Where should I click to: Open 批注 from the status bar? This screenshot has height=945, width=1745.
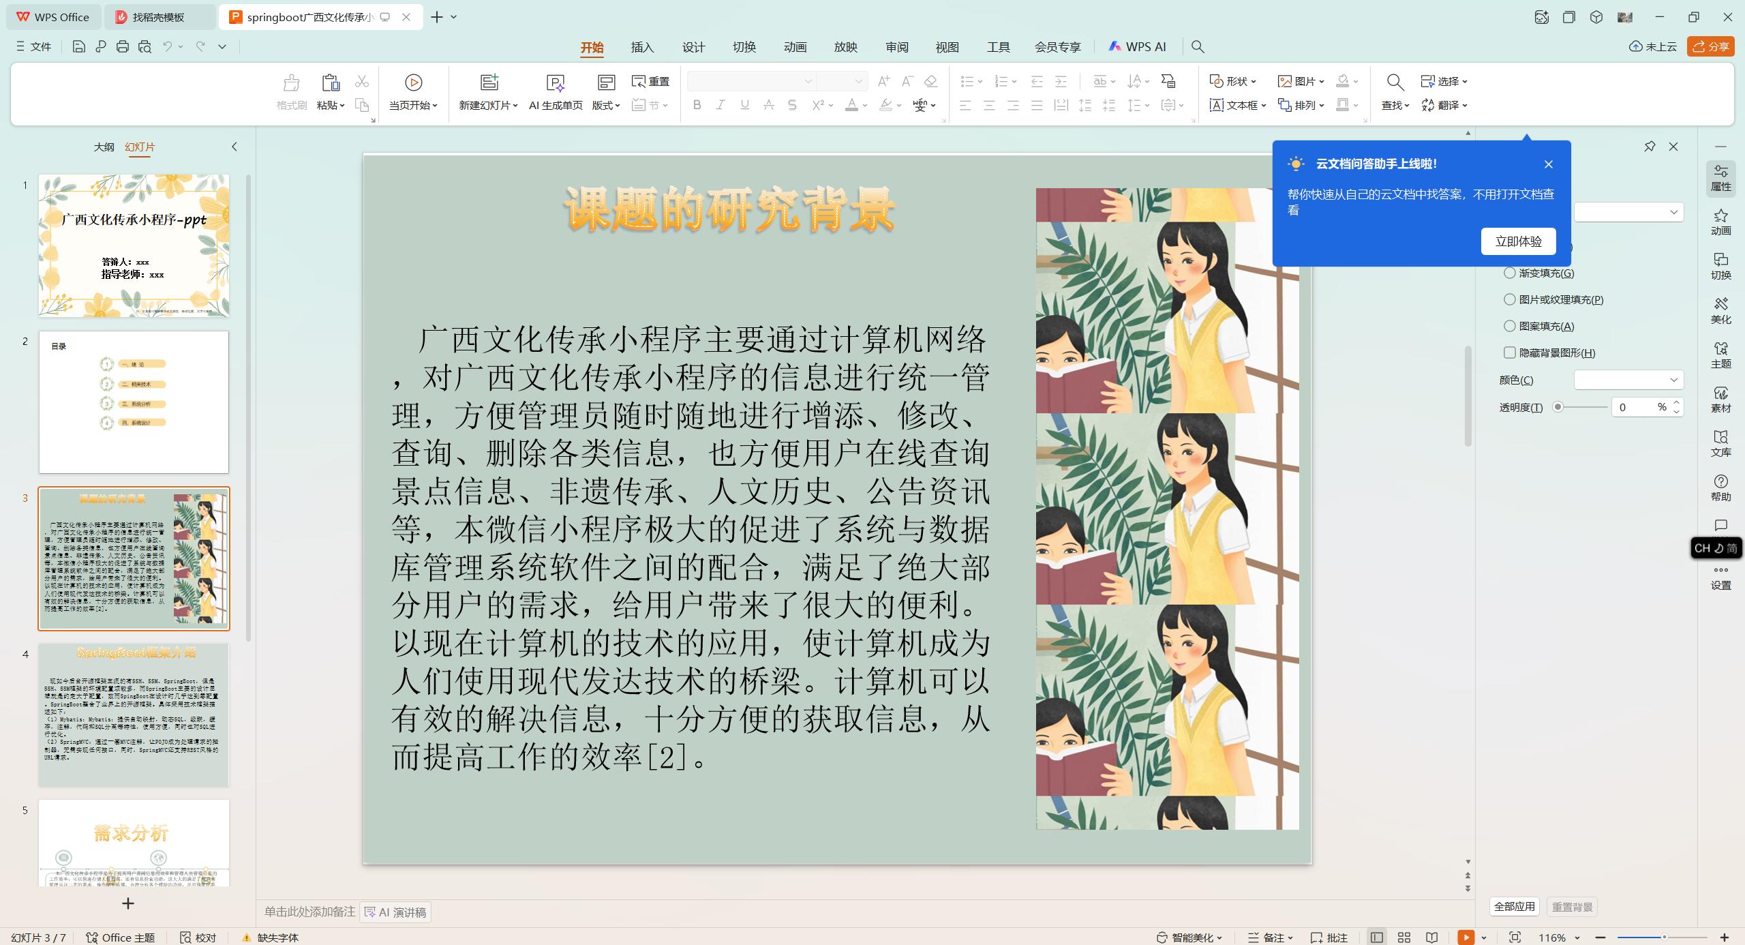pyautogui.click(x=1331, y=937)
